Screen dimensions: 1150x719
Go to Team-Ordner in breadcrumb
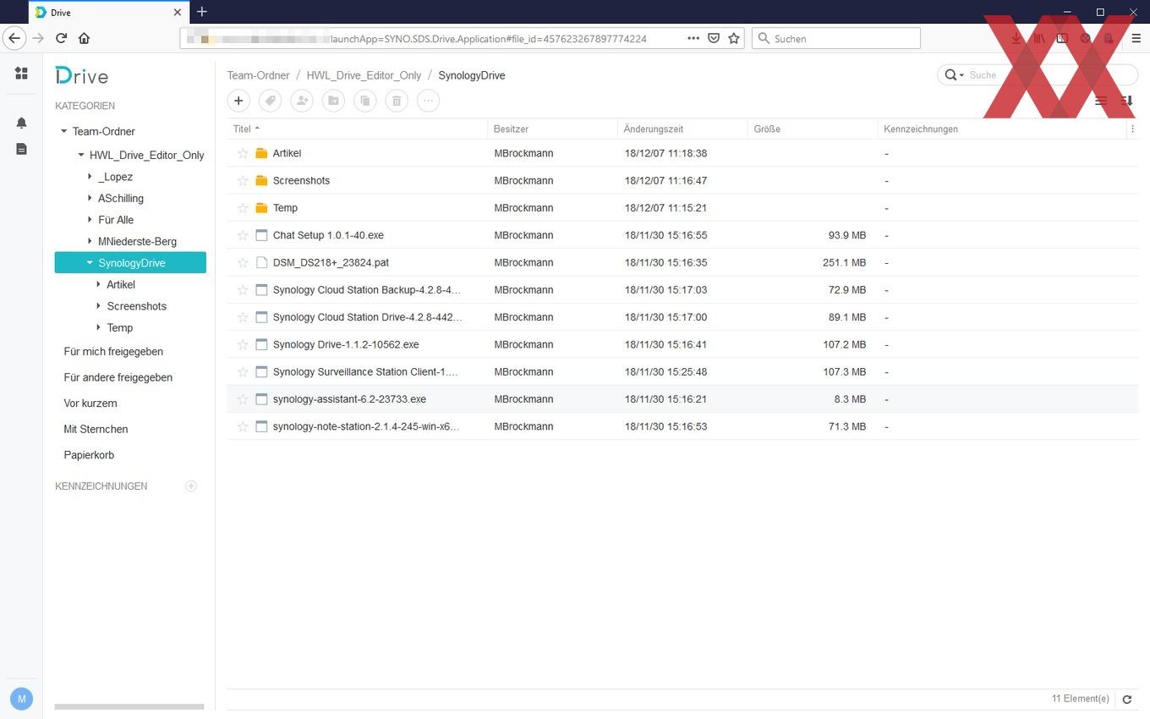click(258, 75)
